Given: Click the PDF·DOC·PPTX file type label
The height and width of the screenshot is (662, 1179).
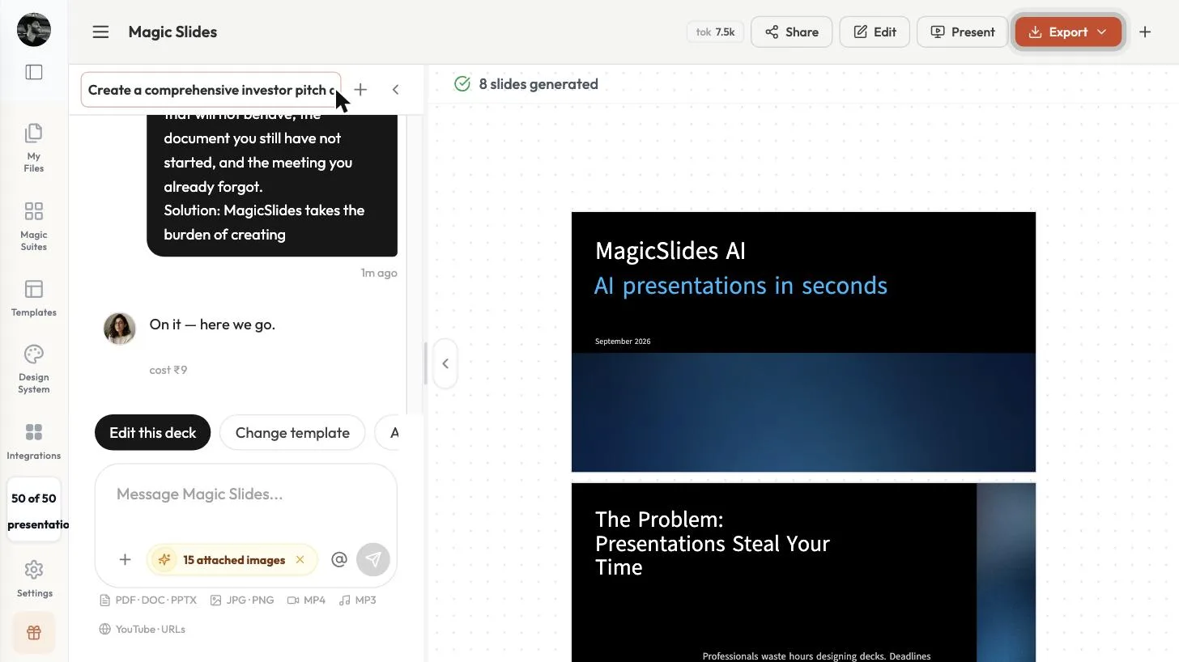Looking at the screenshot, I should (148, 600).
